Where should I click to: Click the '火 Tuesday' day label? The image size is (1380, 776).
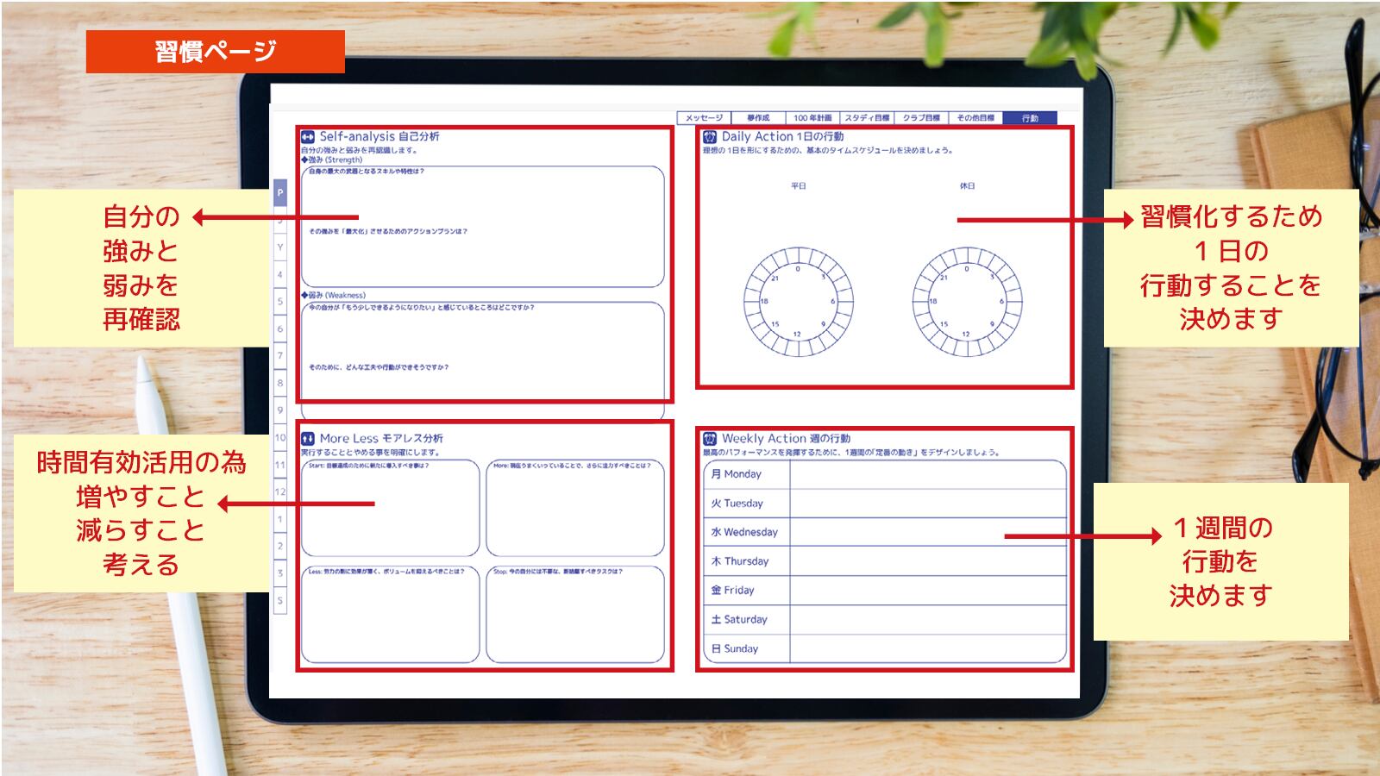(x=737, y=504)
